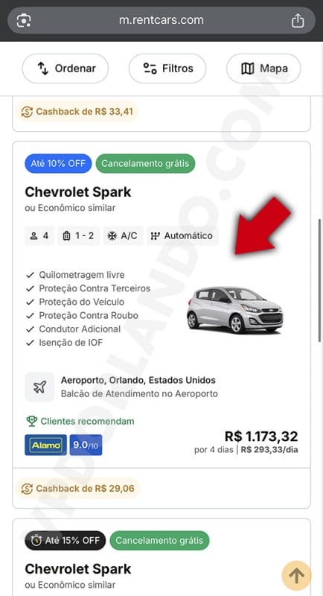Image resolution: width=323 pixels, height=596 pixels.
Task: Select the Chevrolet Spark car image
Action: click(x=235, y=310)
